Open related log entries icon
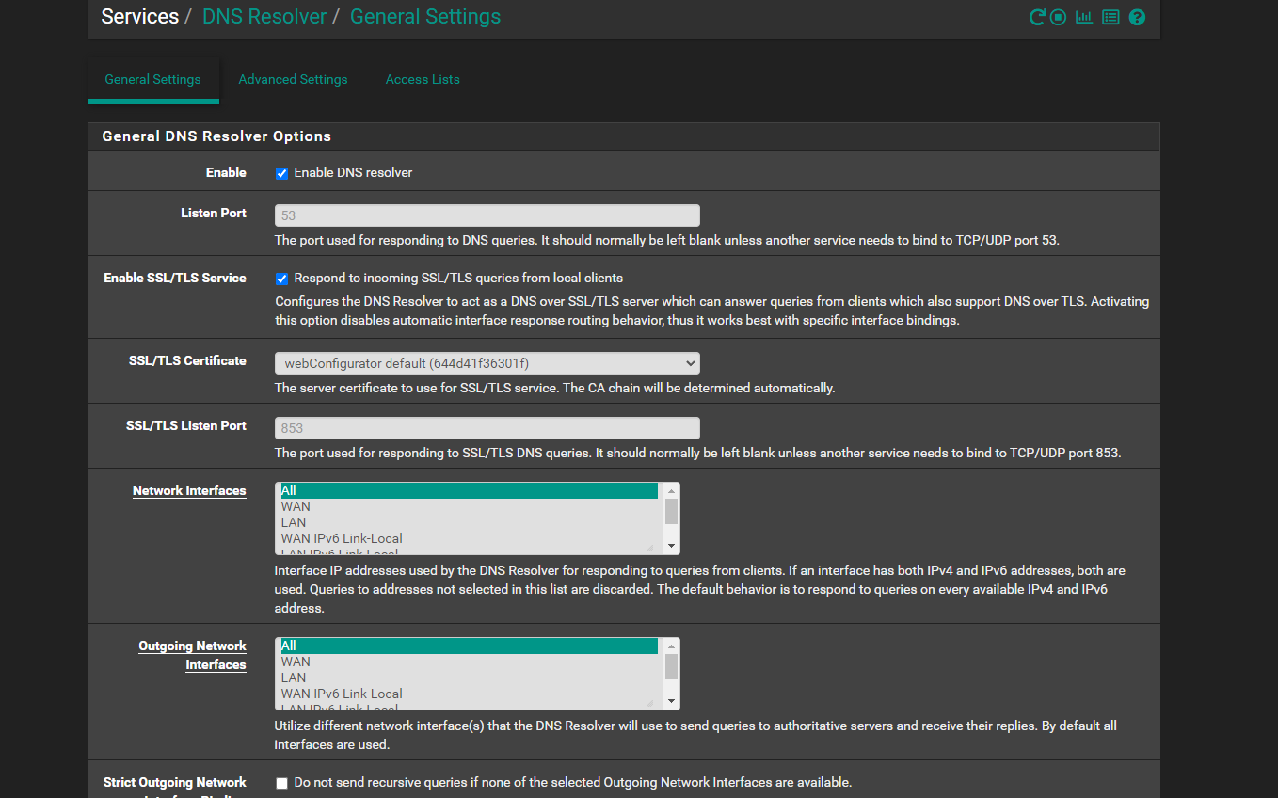This screenshot has height=798, width=1278. 1110,17
